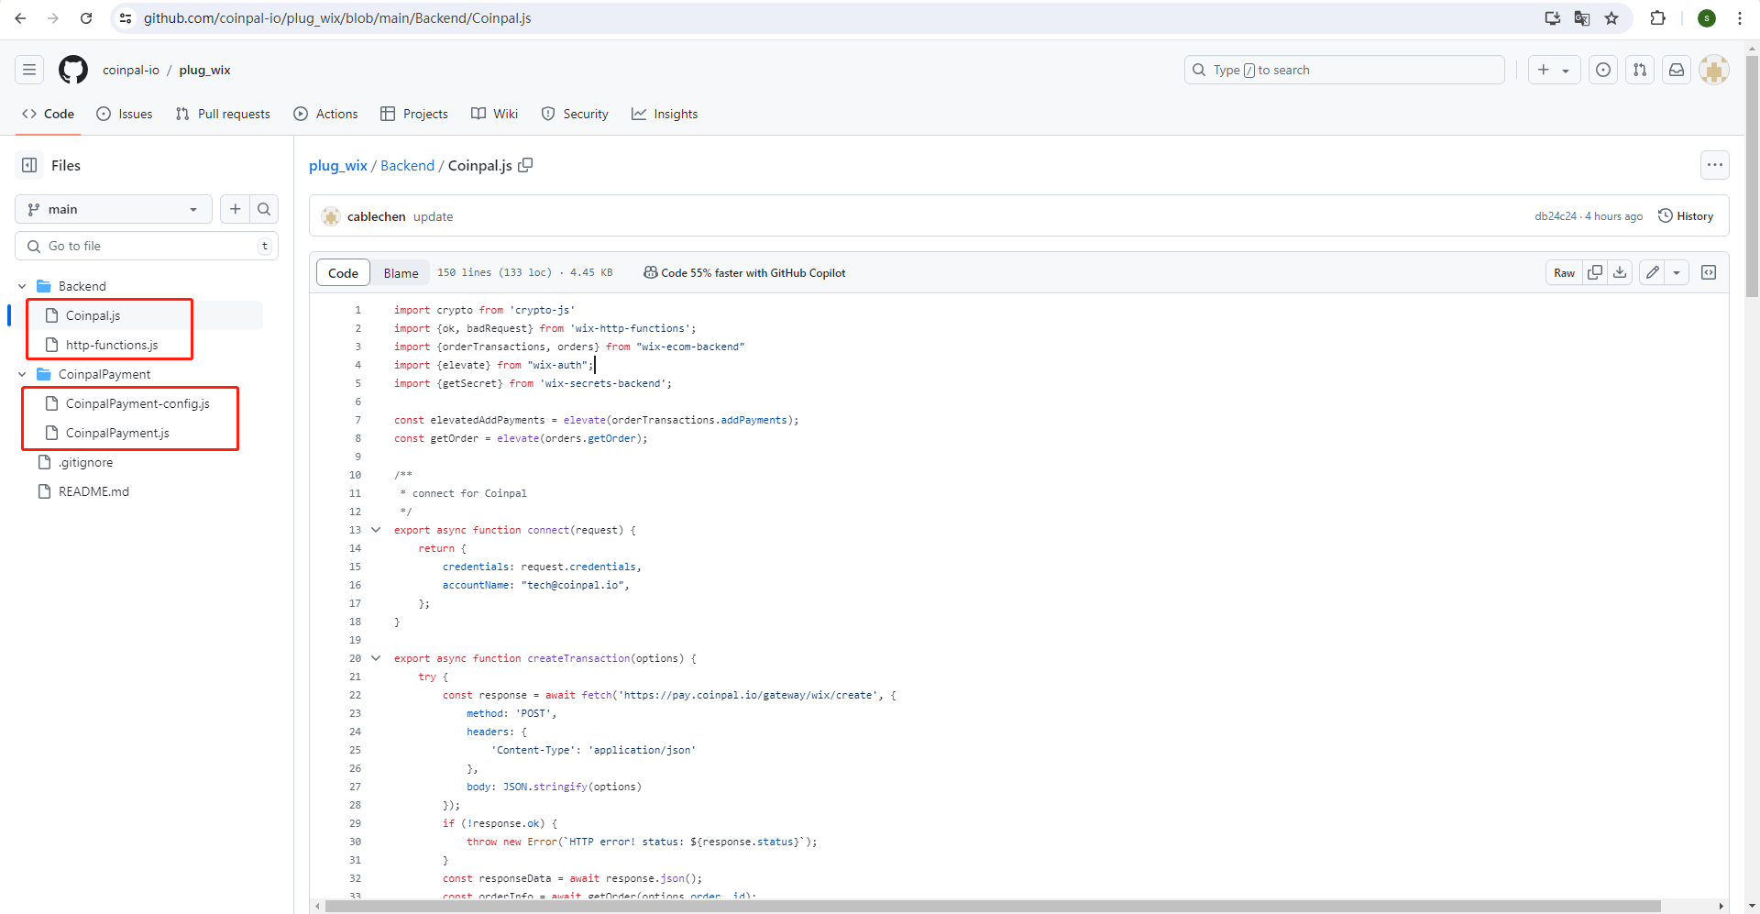Image resolution: width=1760 pixels, height=914 pixels.
Task: Open the plug_wix repository link in header
Action: coord(204,70)
